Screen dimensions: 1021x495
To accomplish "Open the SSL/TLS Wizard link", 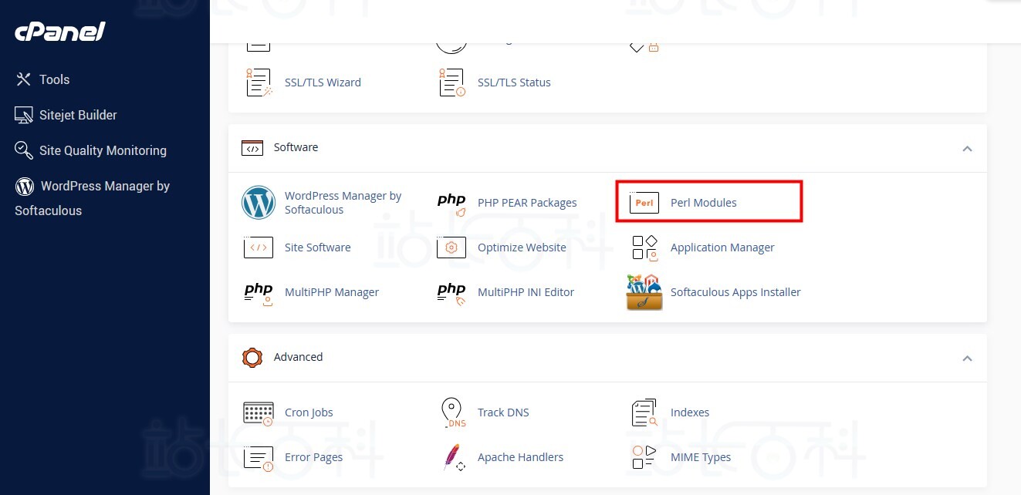I will coord(323,82).
